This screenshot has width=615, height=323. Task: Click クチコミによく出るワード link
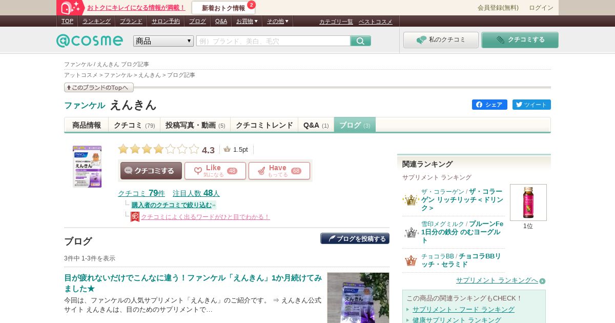pos(206,217)
